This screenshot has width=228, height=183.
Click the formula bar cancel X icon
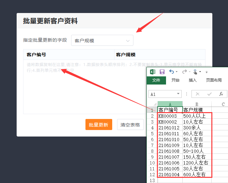point(198,94)
